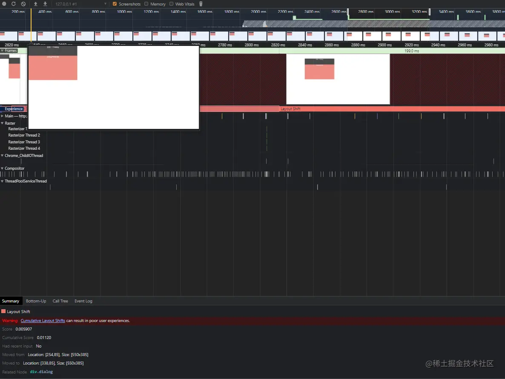Open the Event Log tab
The height and width of the screenshot is (379, 505).
[x=83, y=301]
